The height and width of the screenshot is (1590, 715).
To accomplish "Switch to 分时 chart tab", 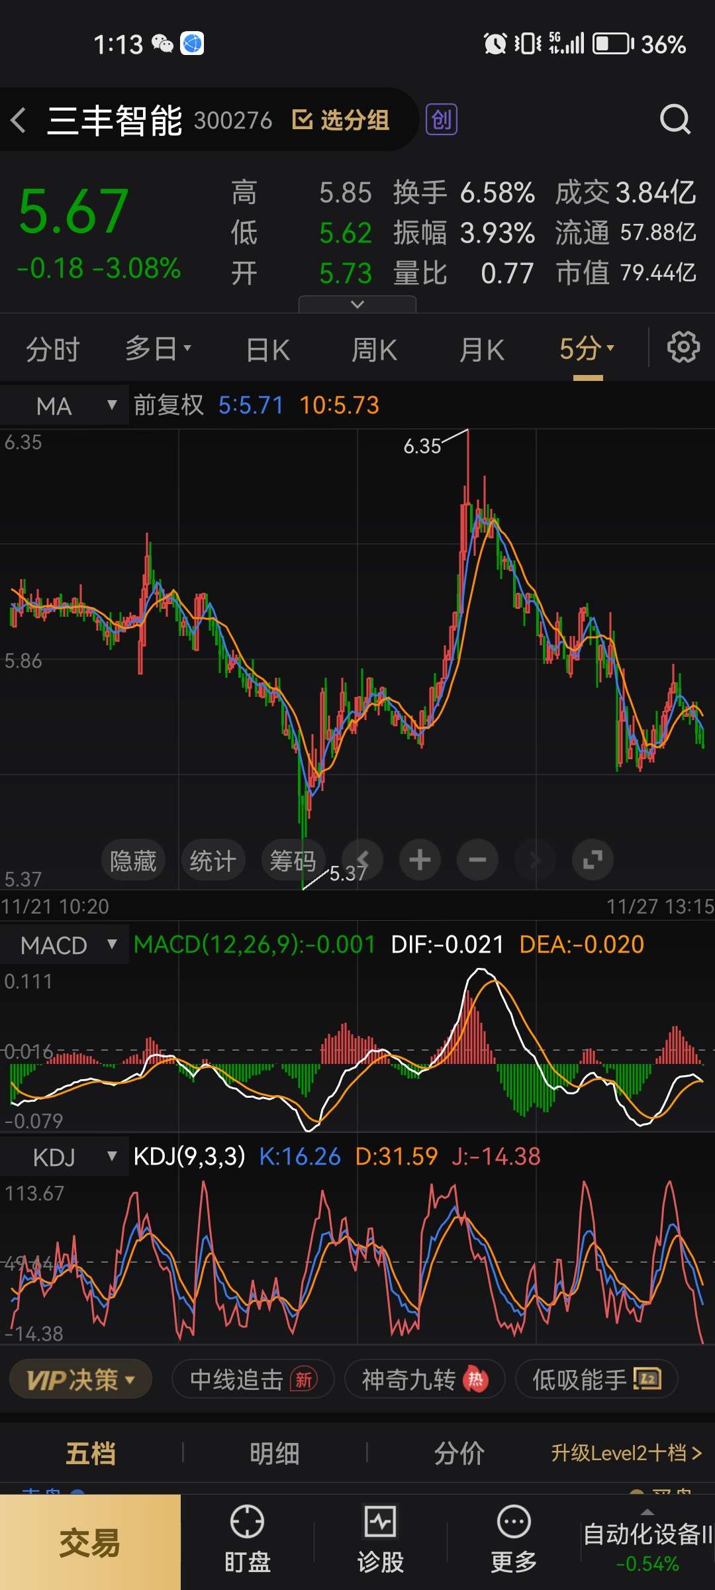I will [x=52, y=348].
